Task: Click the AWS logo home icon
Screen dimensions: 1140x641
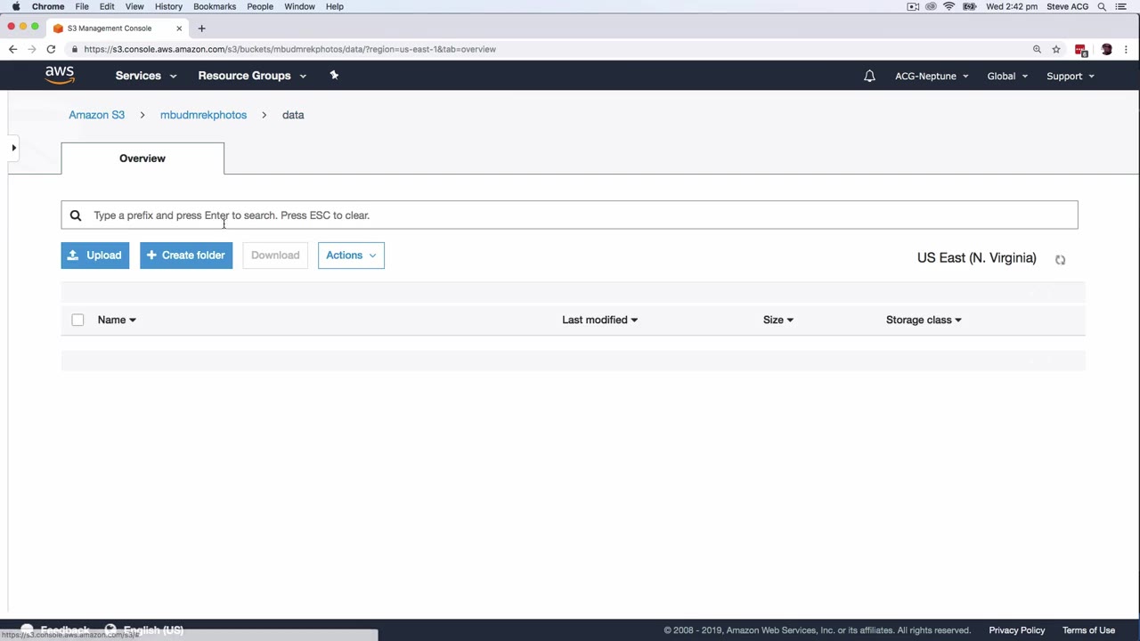Action: click(60, 76)
